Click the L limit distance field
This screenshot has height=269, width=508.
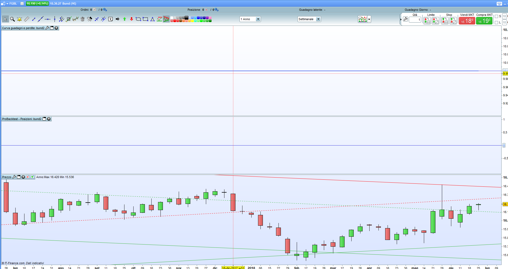click(505, 23)
